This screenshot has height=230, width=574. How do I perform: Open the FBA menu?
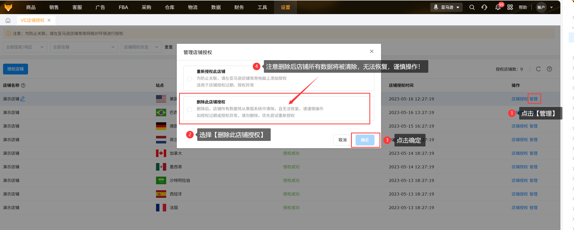(x=123, y=7)
